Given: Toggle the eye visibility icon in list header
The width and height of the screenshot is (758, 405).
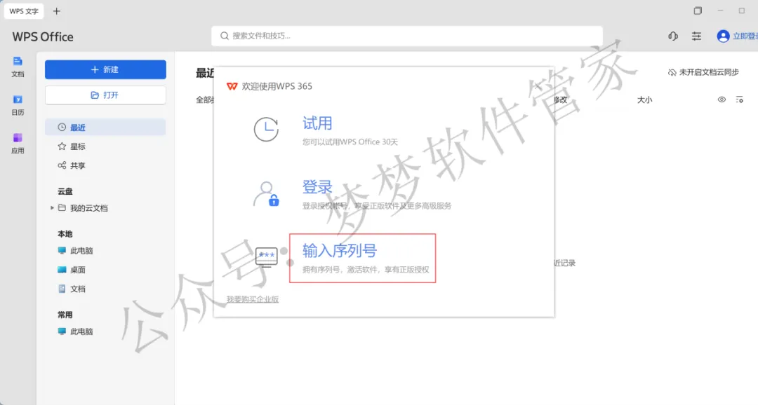Looking at the screenshot, I should 722,99.
